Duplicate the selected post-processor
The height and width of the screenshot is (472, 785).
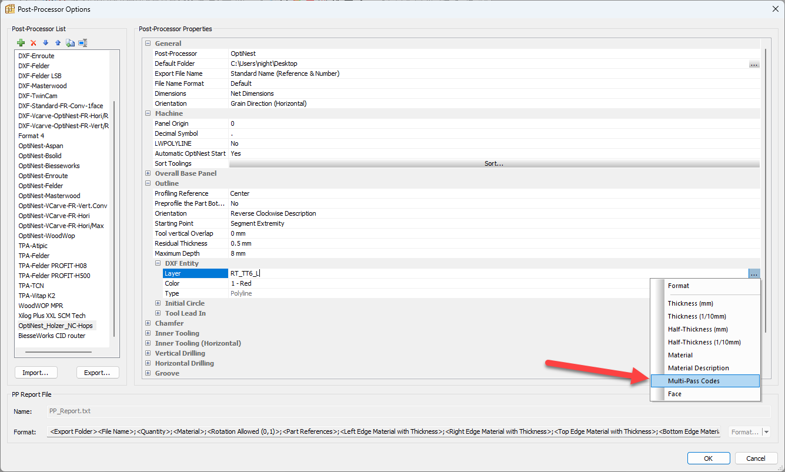pyautogui.click(x=70, y=43)
